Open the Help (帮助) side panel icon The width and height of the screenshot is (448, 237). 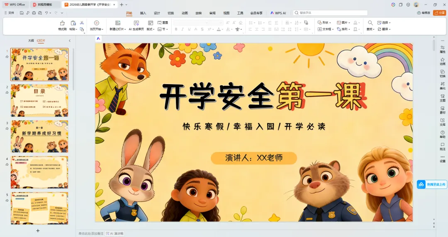443,134
